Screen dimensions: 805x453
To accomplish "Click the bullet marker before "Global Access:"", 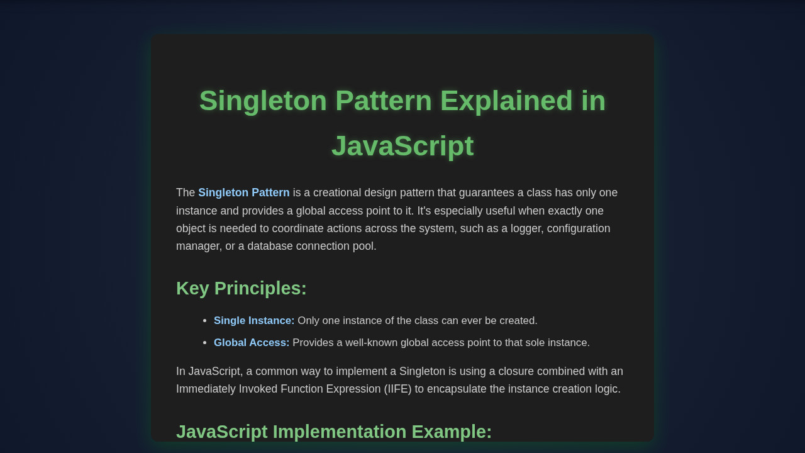I will [x=203, y=343].
